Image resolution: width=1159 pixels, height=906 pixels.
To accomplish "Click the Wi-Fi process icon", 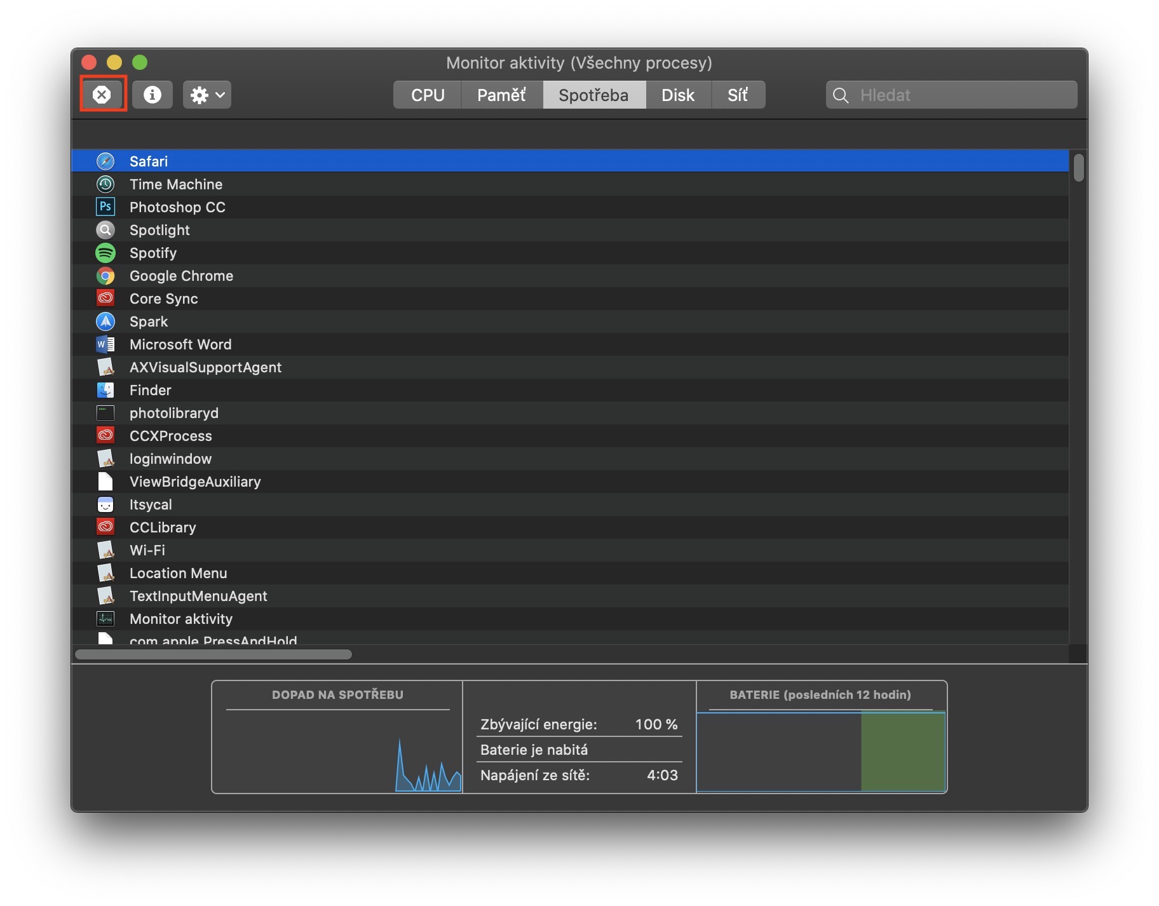I will (x=105, y=550).
